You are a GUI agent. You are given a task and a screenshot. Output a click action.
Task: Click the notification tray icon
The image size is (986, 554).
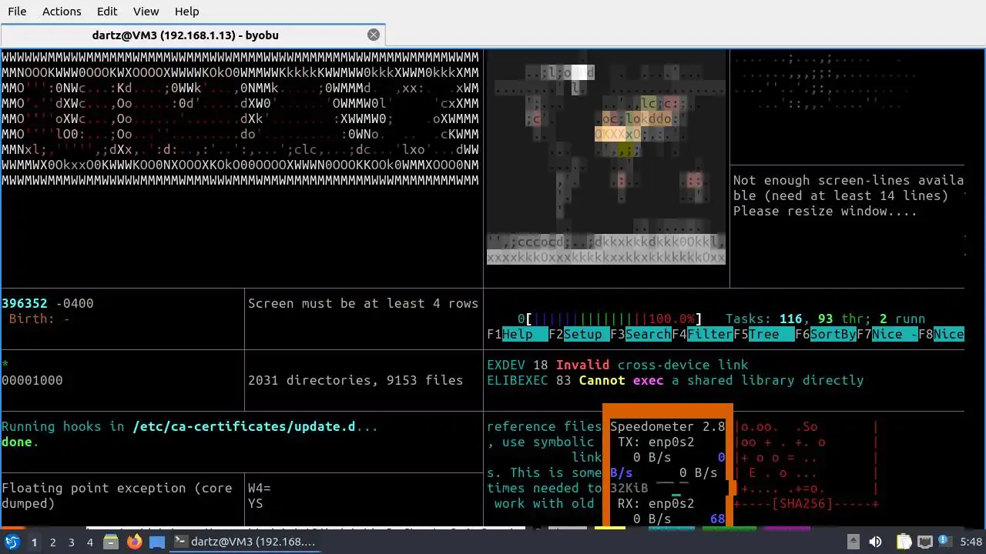tap(944, 542)
